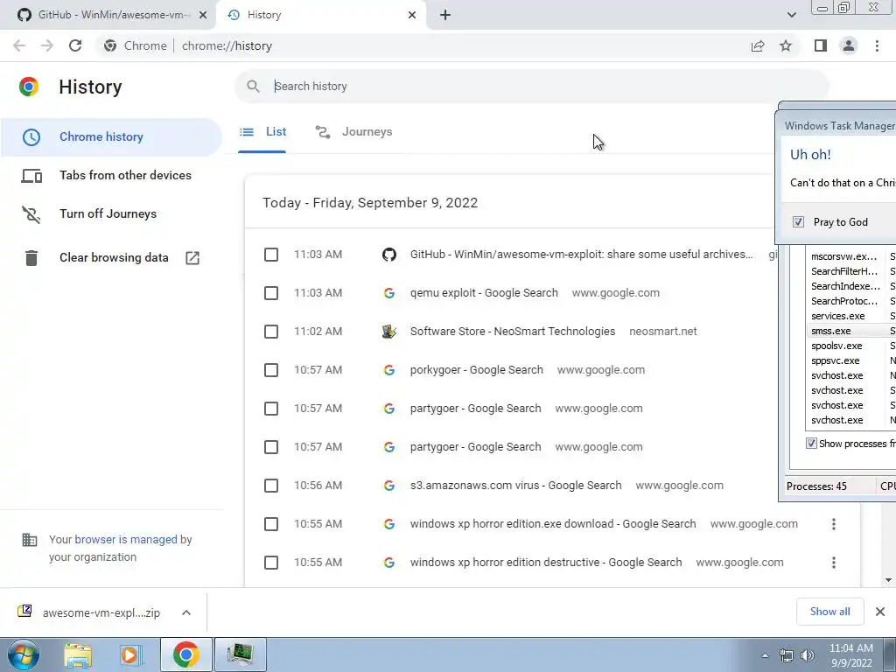Screen dimensions: 896x672
Task: Click the Chrome taskbar icon
Action: pyautogui.click(x=185, y=654)
